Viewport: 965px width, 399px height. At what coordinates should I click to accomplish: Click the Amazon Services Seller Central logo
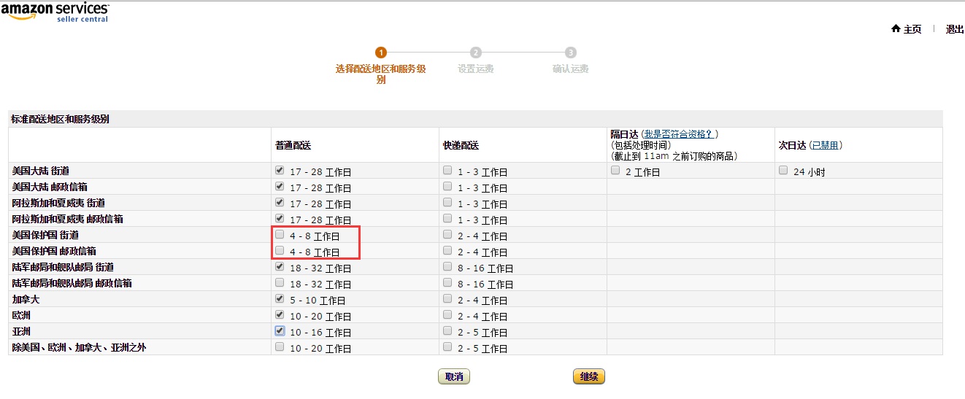click(55, 12)
